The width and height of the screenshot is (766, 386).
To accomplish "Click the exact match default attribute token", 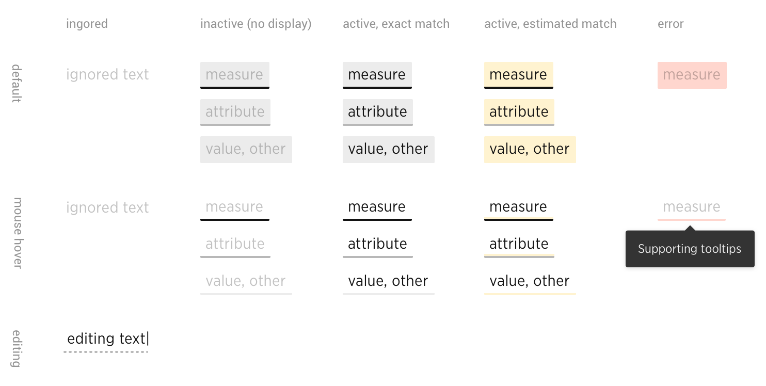I will tap(378, 112).
